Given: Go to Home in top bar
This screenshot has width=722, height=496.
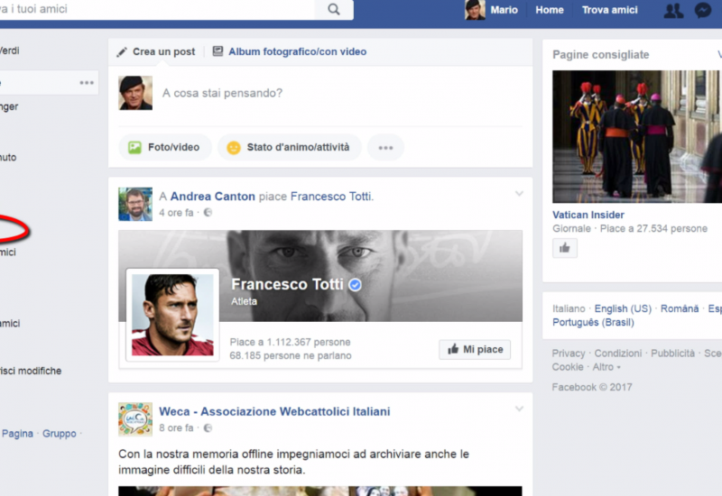Looking at the screenshot, I should coord(550,10).
